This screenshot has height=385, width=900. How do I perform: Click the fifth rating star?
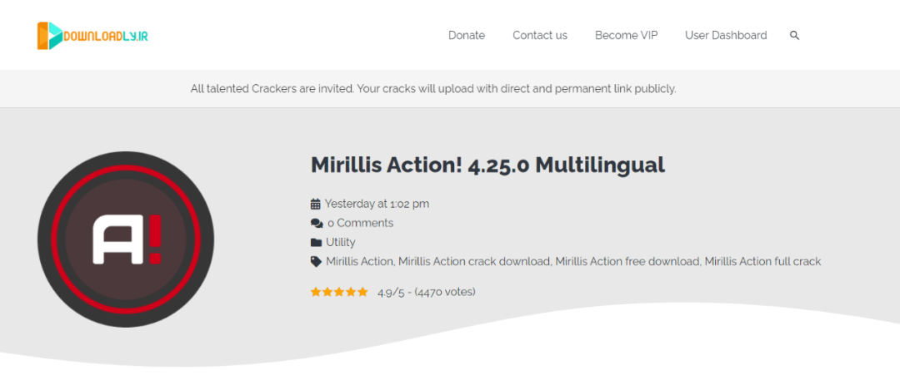point(362,292)
